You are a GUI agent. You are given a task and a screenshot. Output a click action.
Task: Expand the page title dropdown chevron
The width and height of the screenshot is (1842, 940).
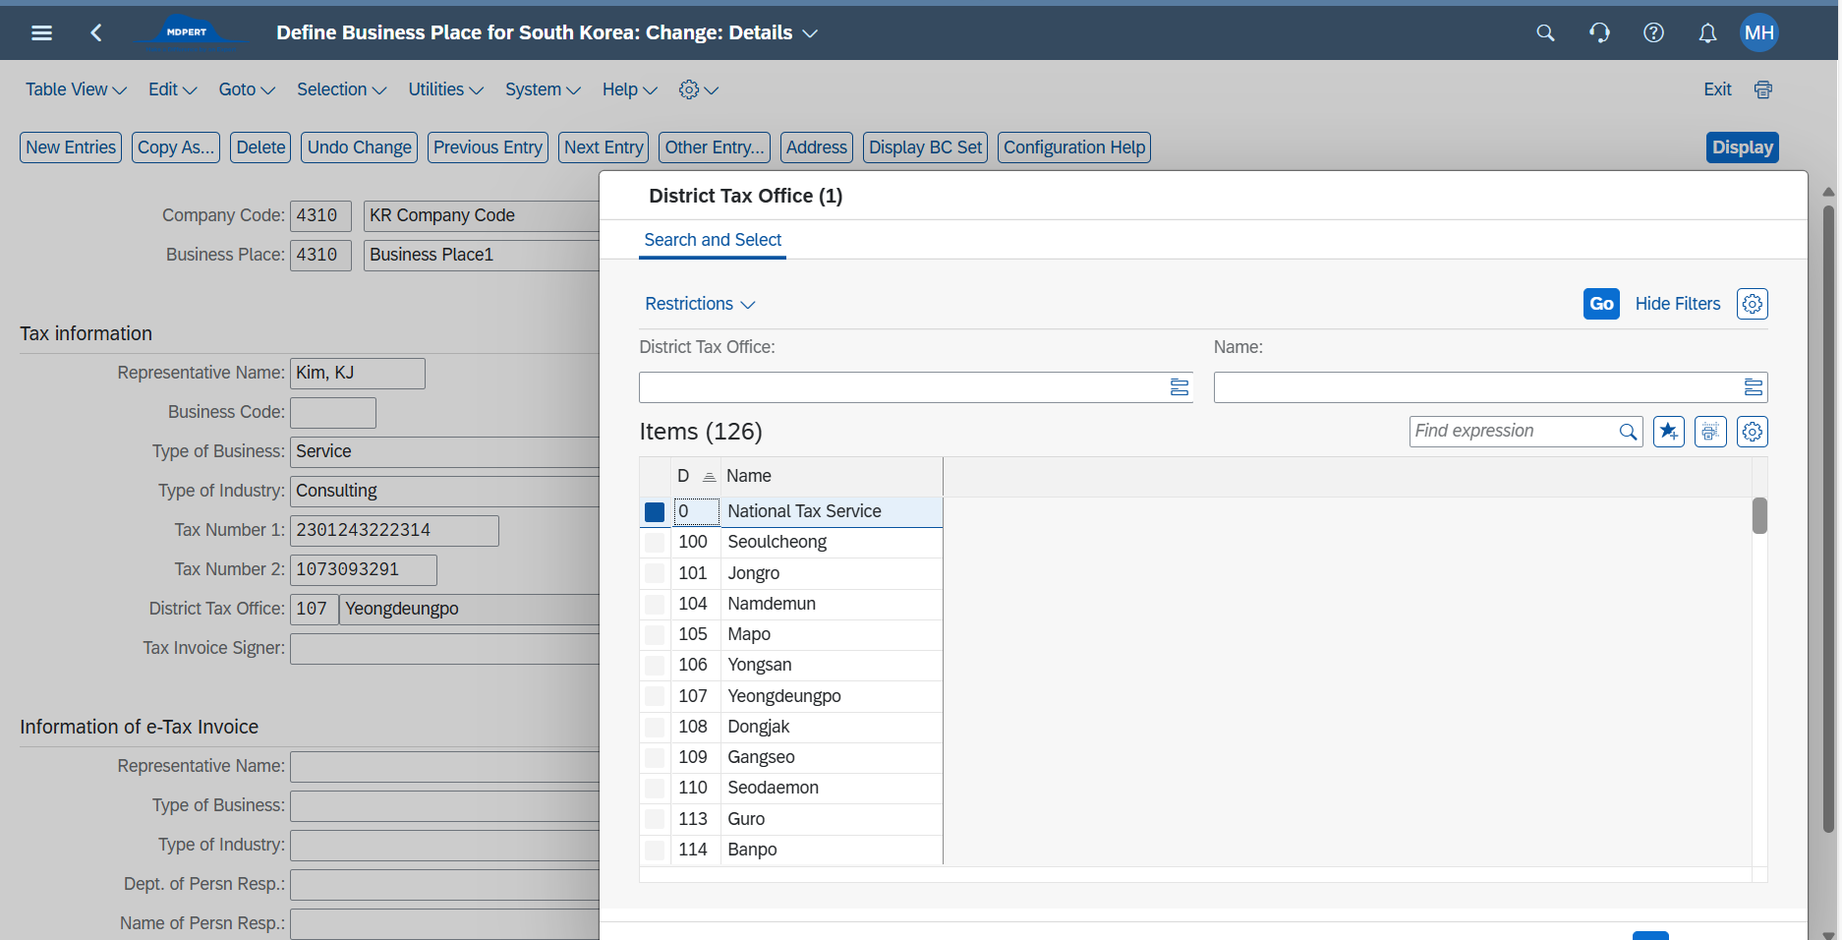click(x=810, y=33)
